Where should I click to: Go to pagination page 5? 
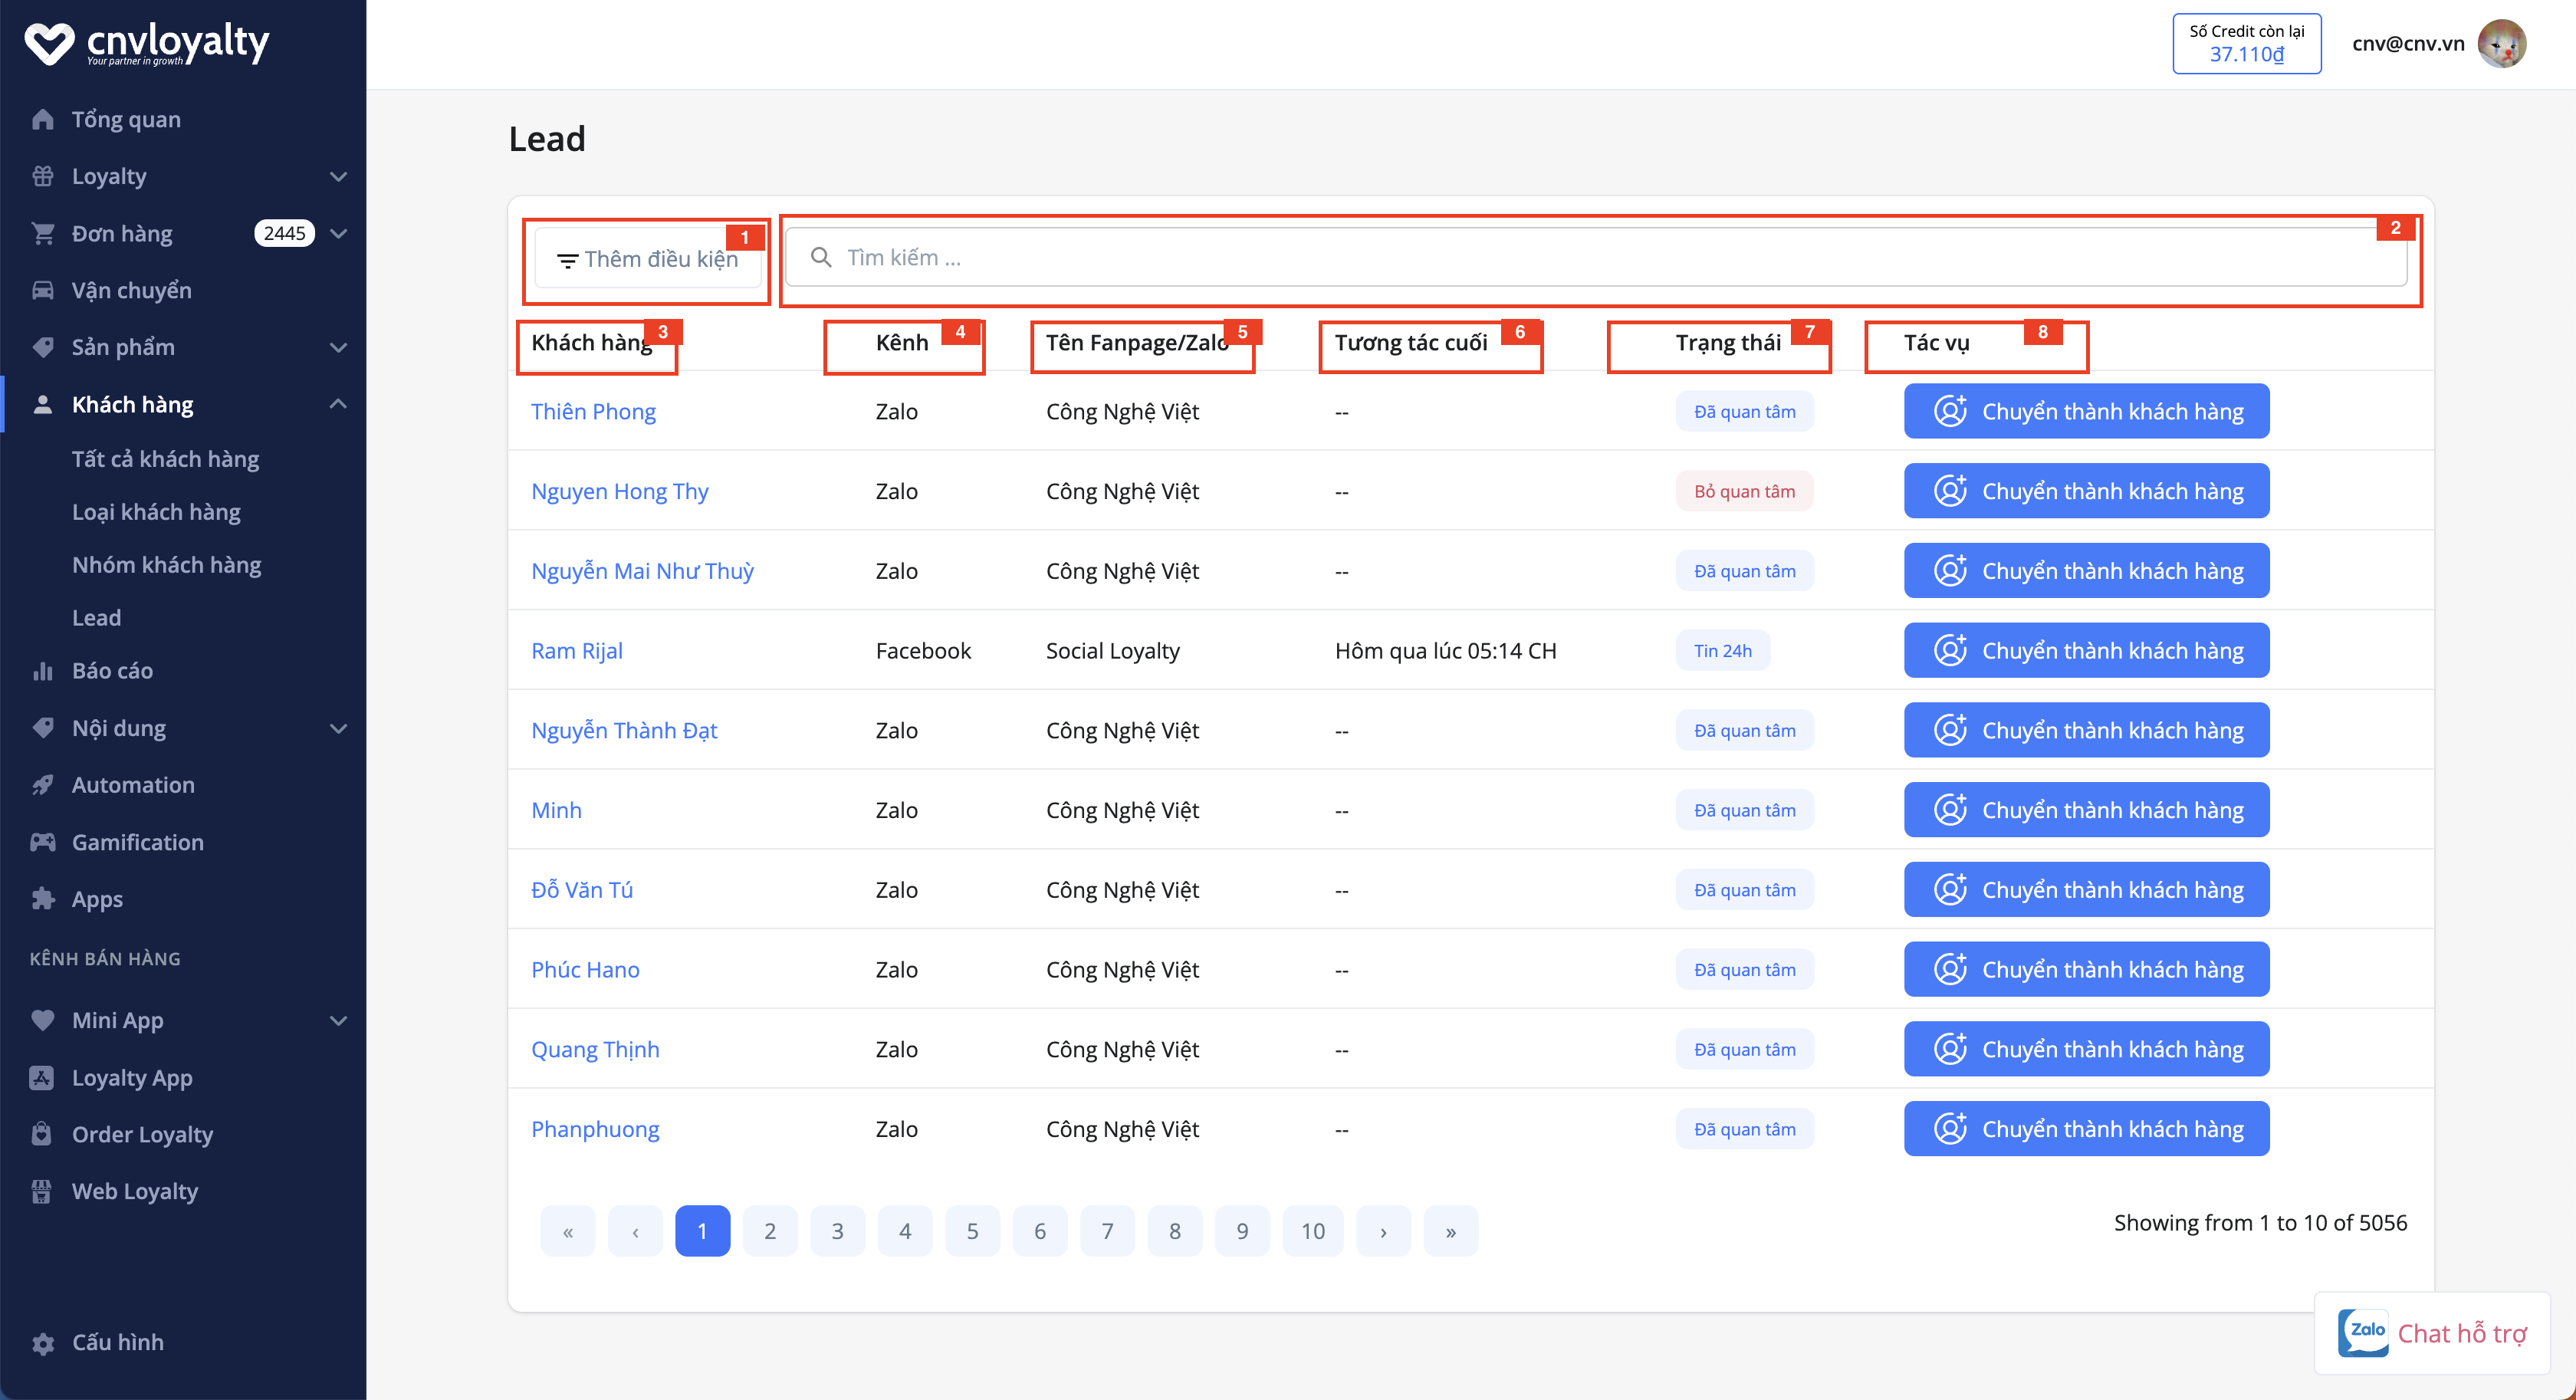(x=972, y=1231)
